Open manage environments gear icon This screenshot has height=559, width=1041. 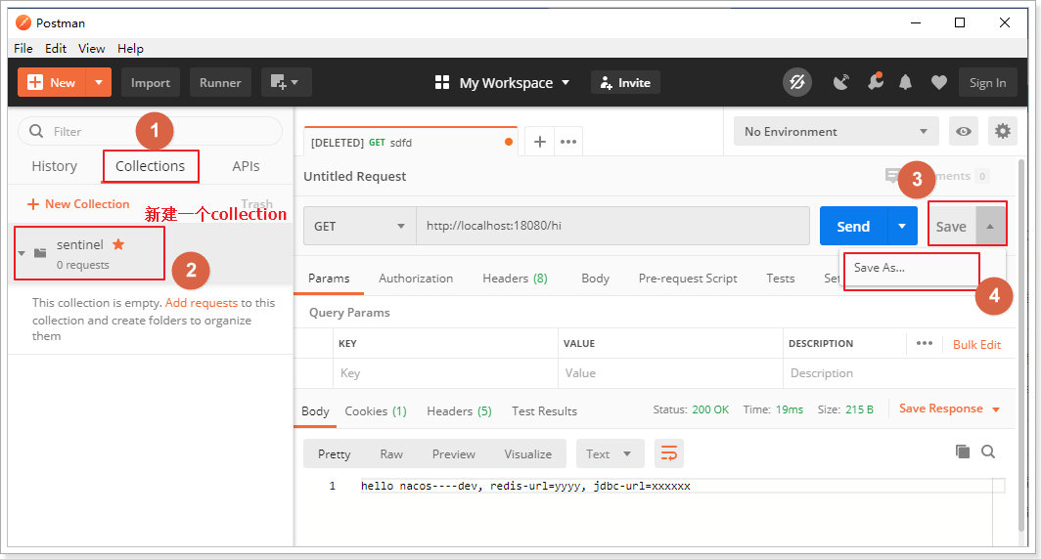click(1003, 131)
